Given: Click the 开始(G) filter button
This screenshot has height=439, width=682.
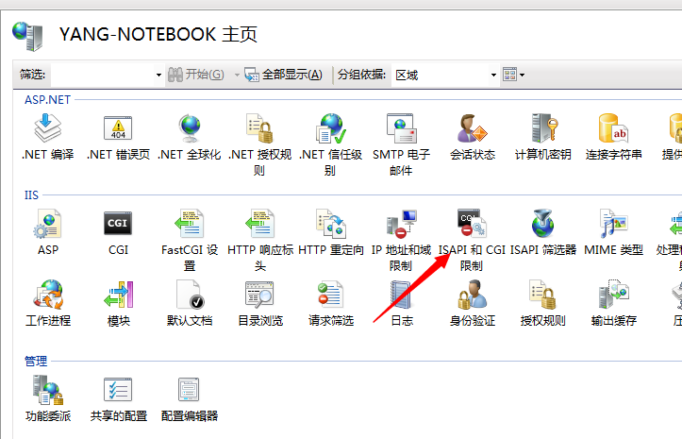Looking at the screenshot, I should click(x=196, y=75).
